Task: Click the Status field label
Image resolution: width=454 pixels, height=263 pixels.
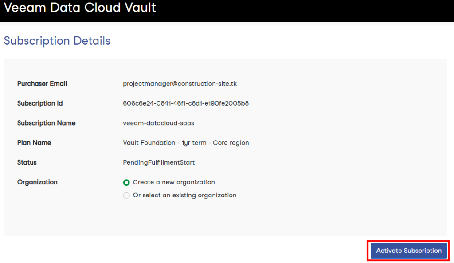Action: [x=27, y=162]
